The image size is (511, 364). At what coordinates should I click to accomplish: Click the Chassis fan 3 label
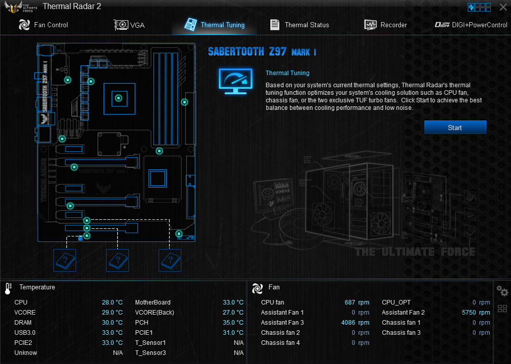tap(401, 333)
